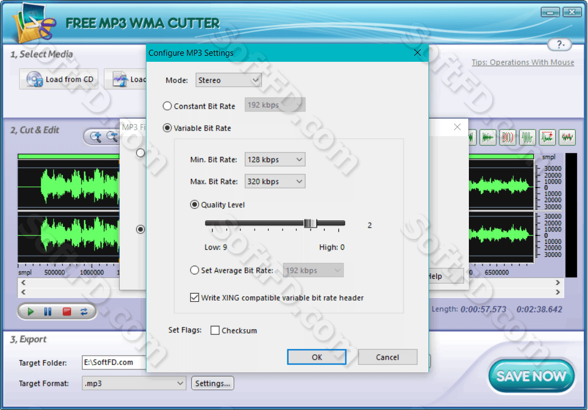Click the Load from CD button
Viewport: 588px width, 410px height.
click(59, 79)
